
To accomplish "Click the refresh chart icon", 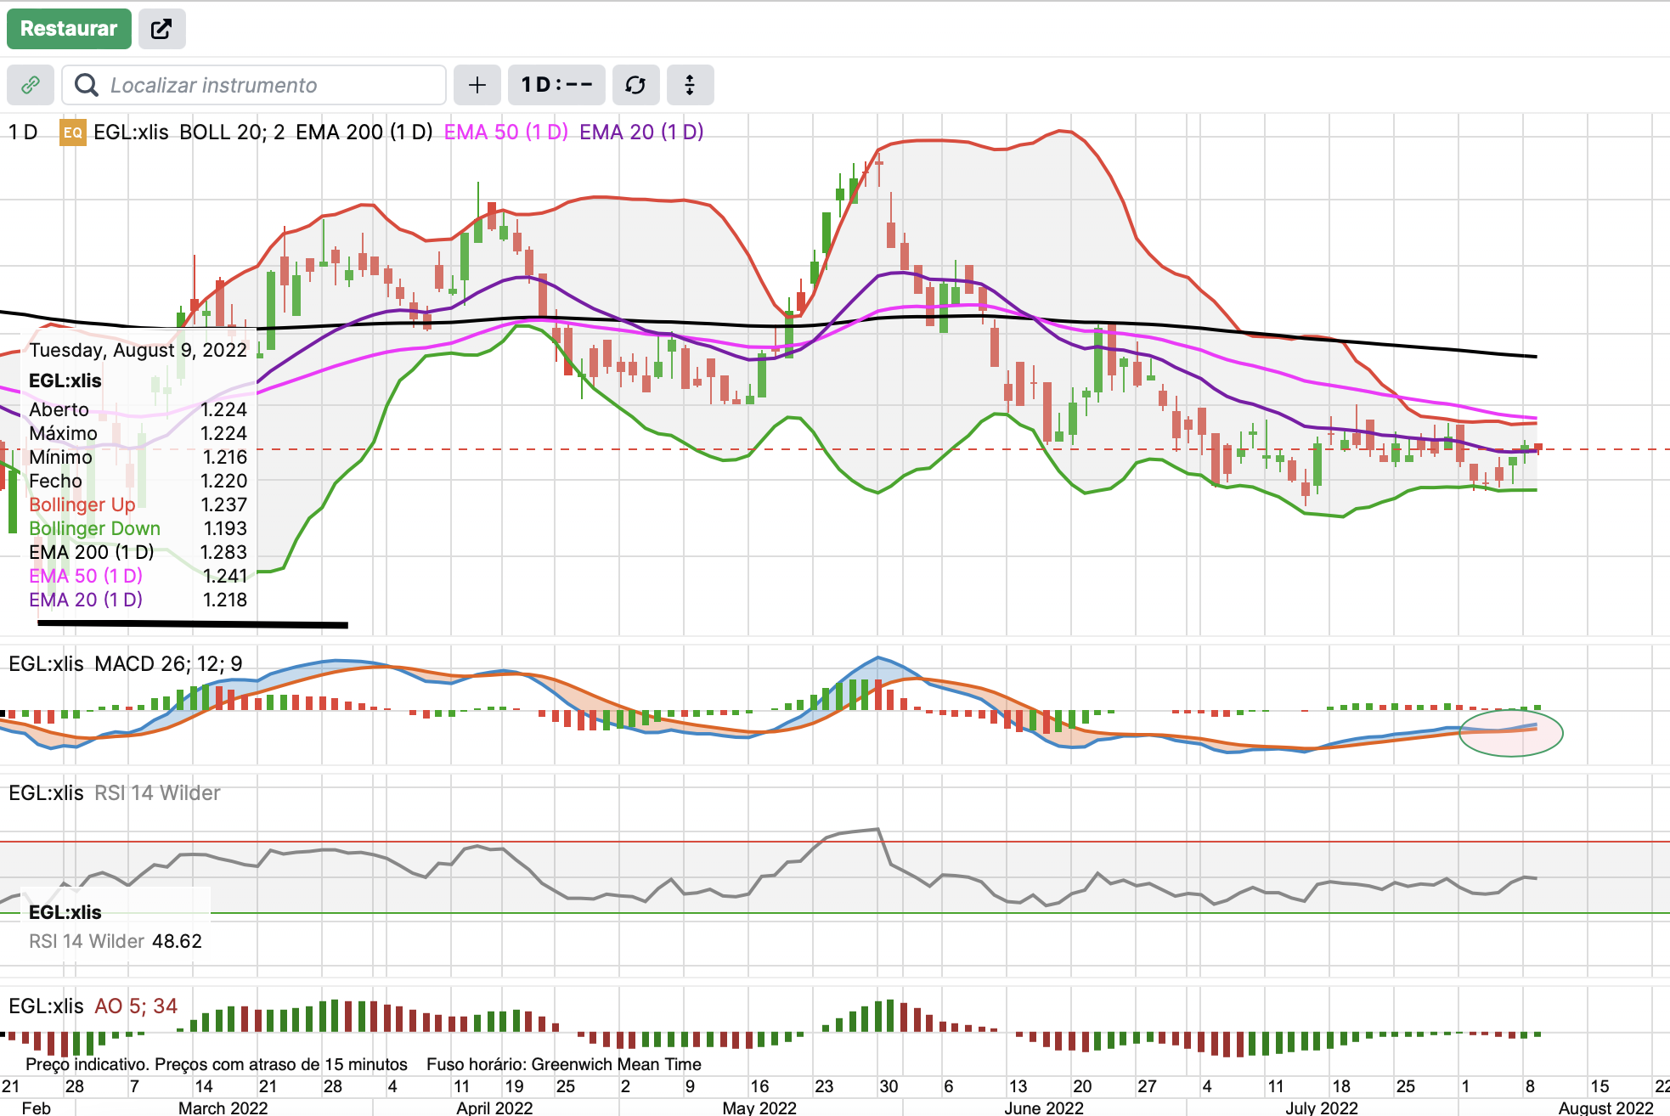I will point(635,85).
